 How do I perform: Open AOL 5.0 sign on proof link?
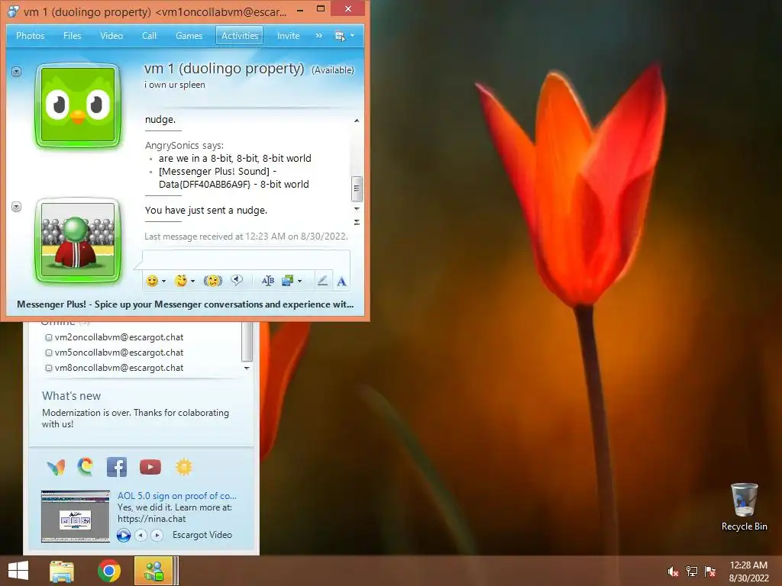tap(177, 496)
